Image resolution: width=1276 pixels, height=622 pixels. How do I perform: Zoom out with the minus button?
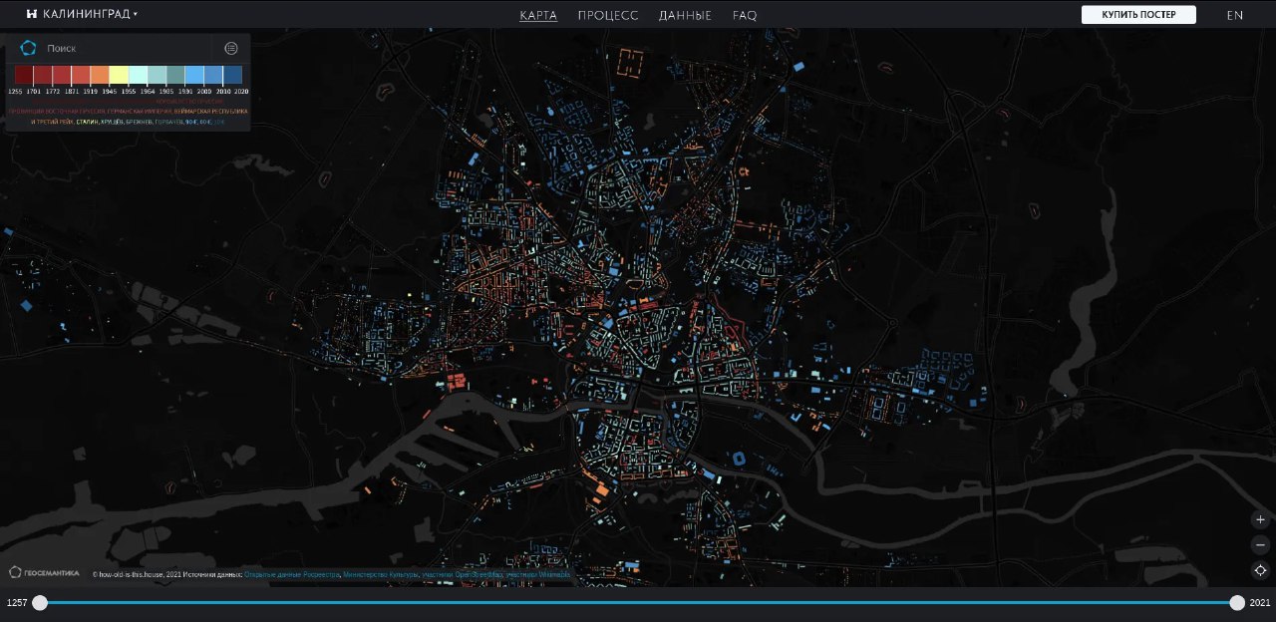[1260, 545]
